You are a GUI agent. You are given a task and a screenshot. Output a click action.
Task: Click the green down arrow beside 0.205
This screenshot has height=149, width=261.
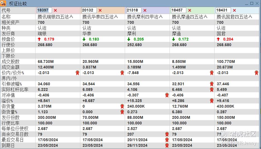click(x=129, y=39)
